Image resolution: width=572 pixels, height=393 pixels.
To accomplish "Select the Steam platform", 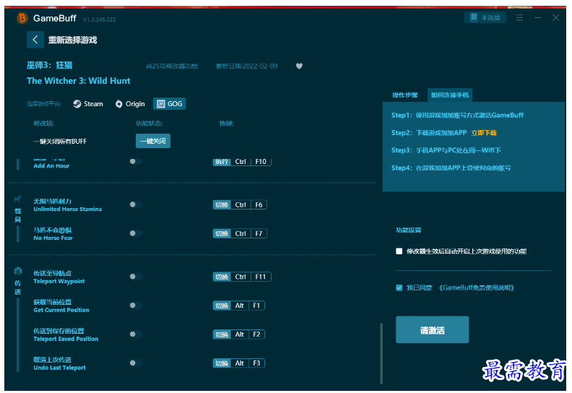I will pyautogui.click(x=88, y=104).
